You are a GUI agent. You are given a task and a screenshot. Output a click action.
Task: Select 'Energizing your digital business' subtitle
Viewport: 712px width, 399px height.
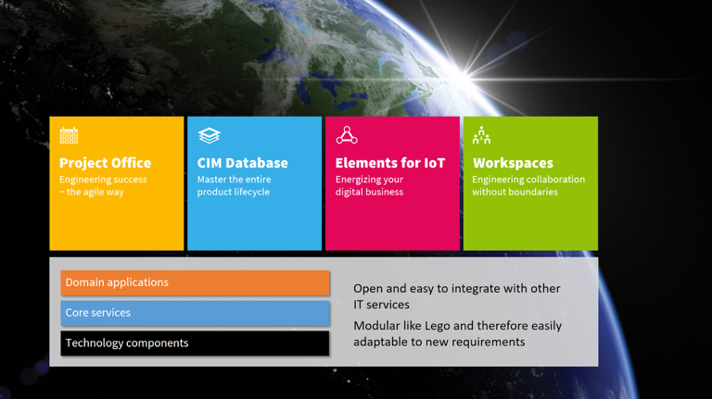(x=369, y=186)
